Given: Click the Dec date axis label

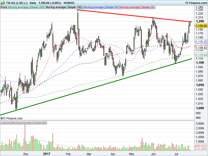Looking at the screenshot, I should point(26,154).
